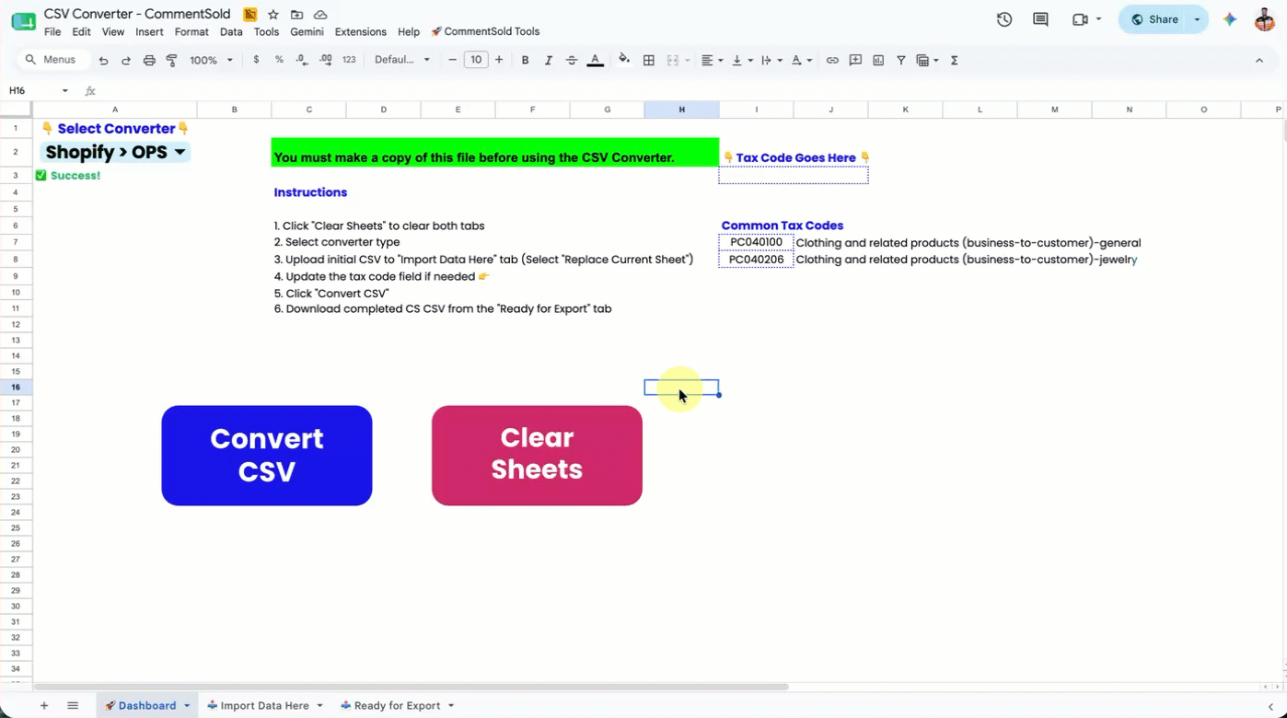Open the text color picker
Viewport: 1287px width, 718px height.
596,60
